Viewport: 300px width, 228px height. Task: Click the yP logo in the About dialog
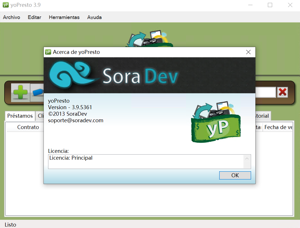[x=216, y=122]
